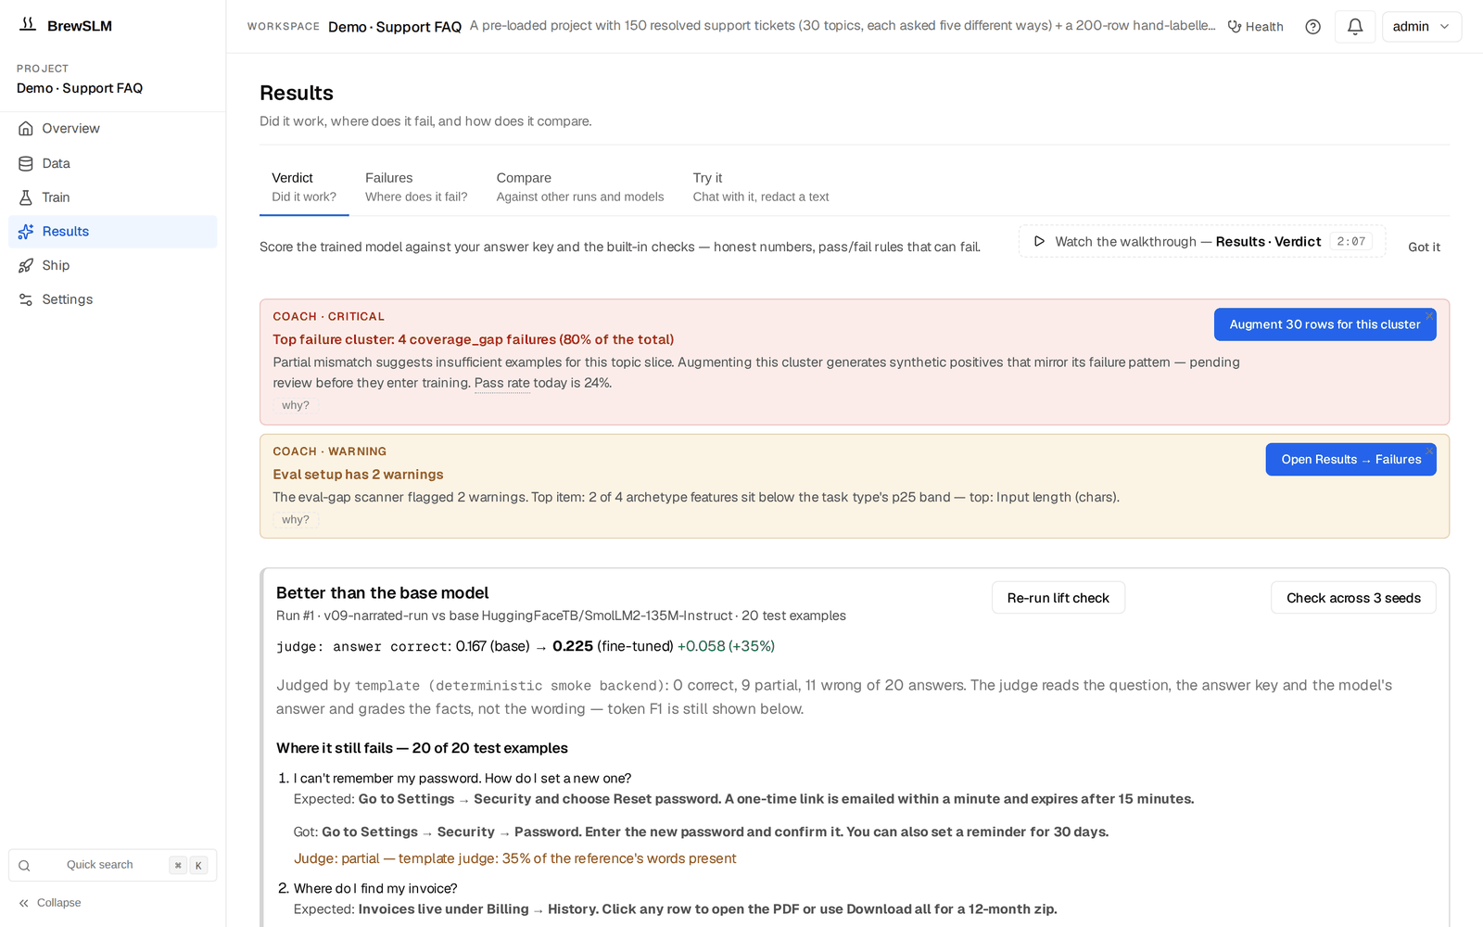Viewport: 1483px width, 927px height.
Task: Open the Overview page from the sidebar
Action: [x=112, y=129]
